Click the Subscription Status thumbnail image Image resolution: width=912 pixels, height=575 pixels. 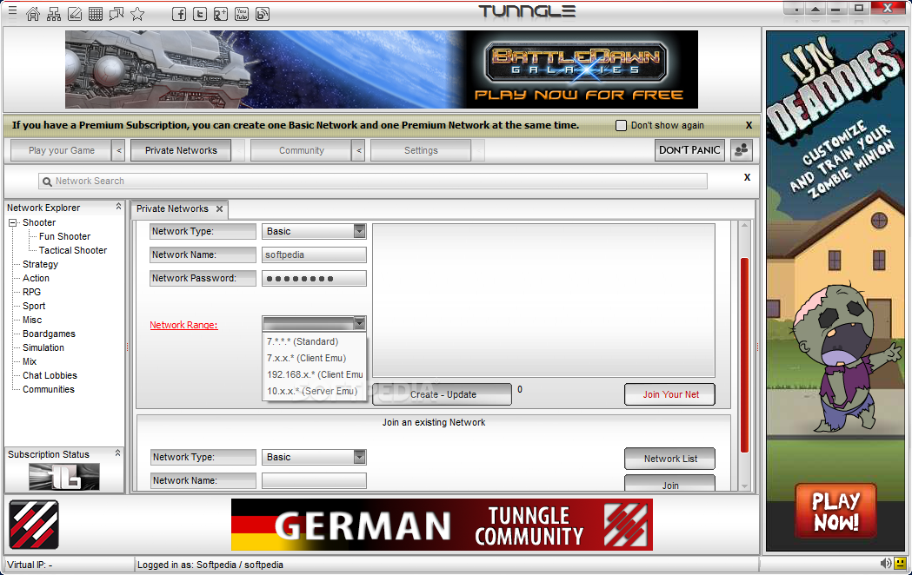tap(64, 476)
